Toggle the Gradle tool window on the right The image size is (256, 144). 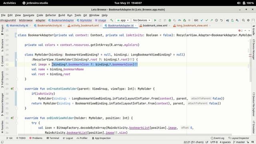254,30
